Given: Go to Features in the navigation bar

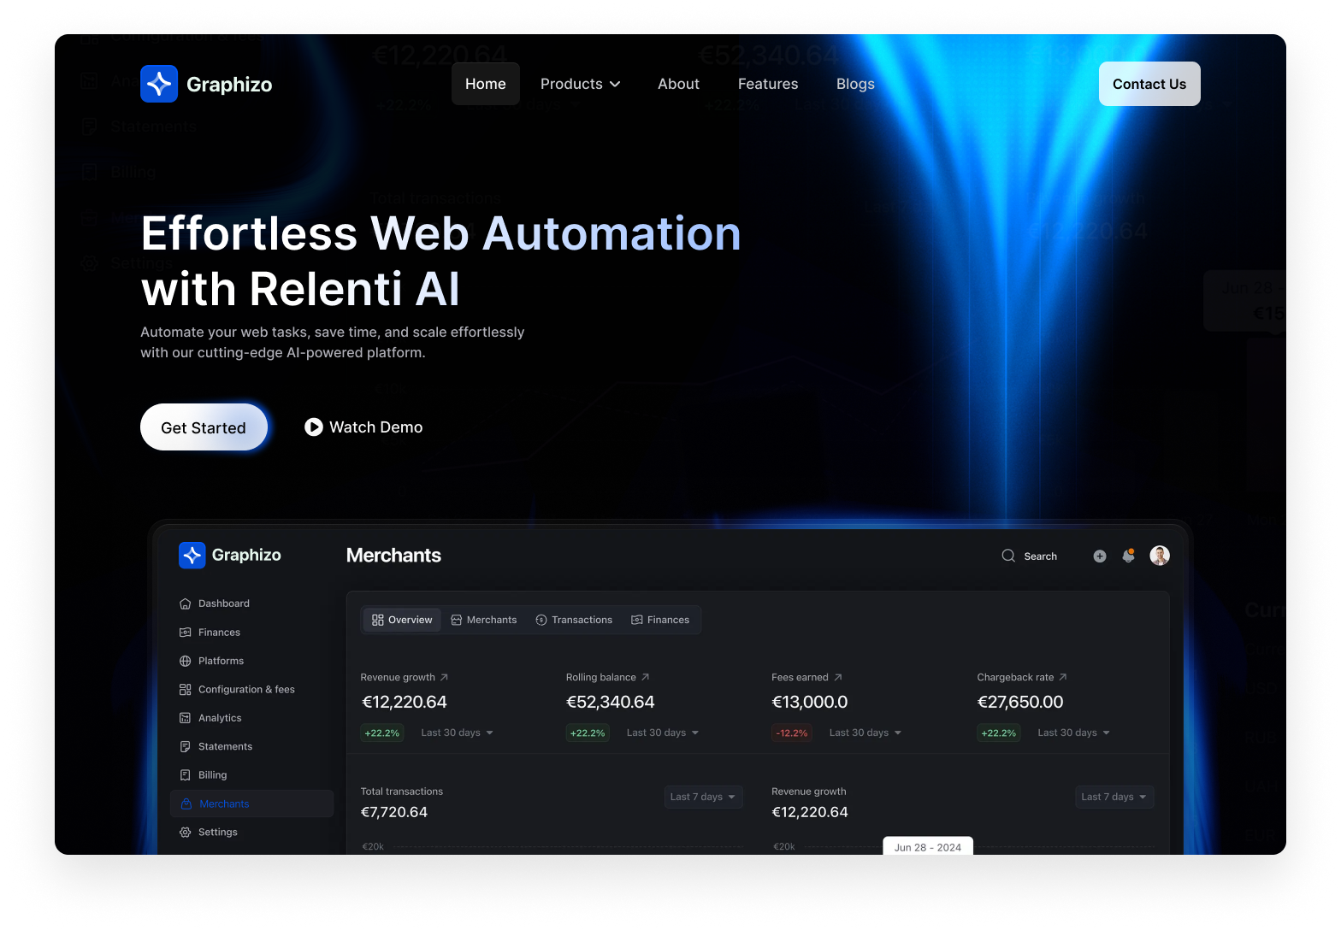Looking at the screenshot, I should (x=767, y=84).
